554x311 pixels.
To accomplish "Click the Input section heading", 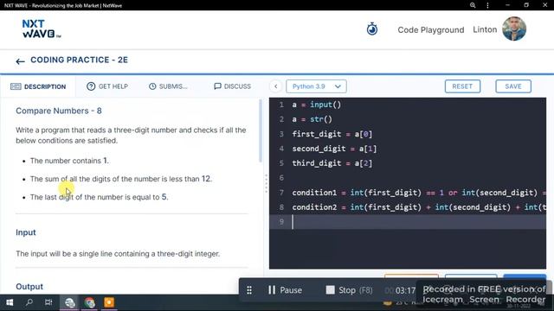I will pos(26,232).
